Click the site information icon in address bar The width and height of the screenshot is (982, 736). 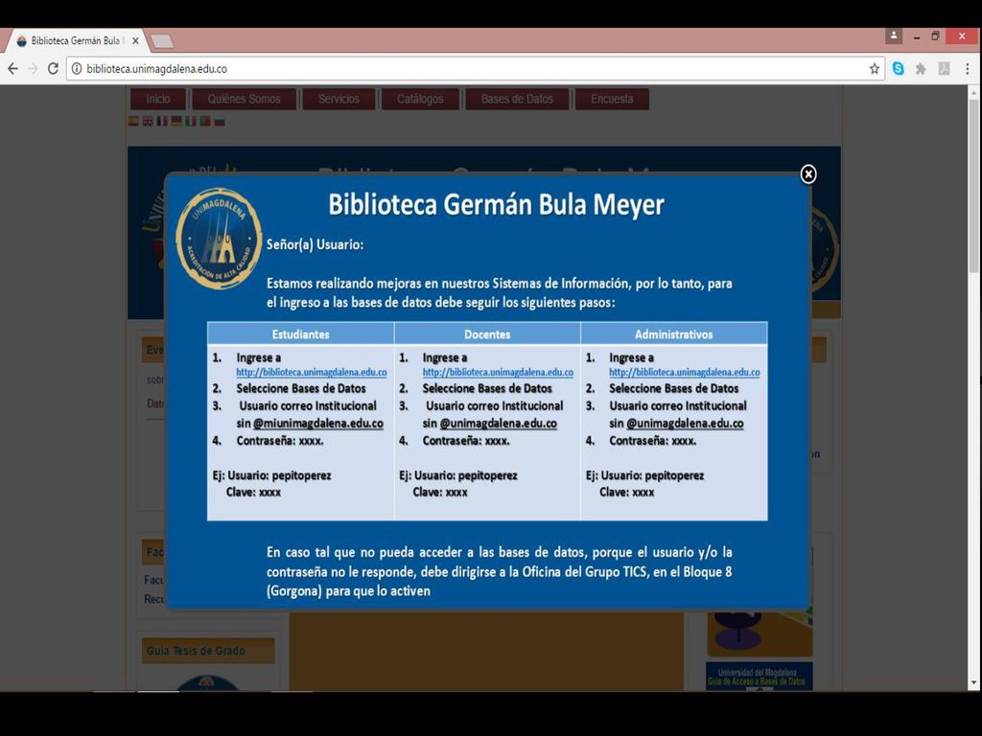point(77,69)
